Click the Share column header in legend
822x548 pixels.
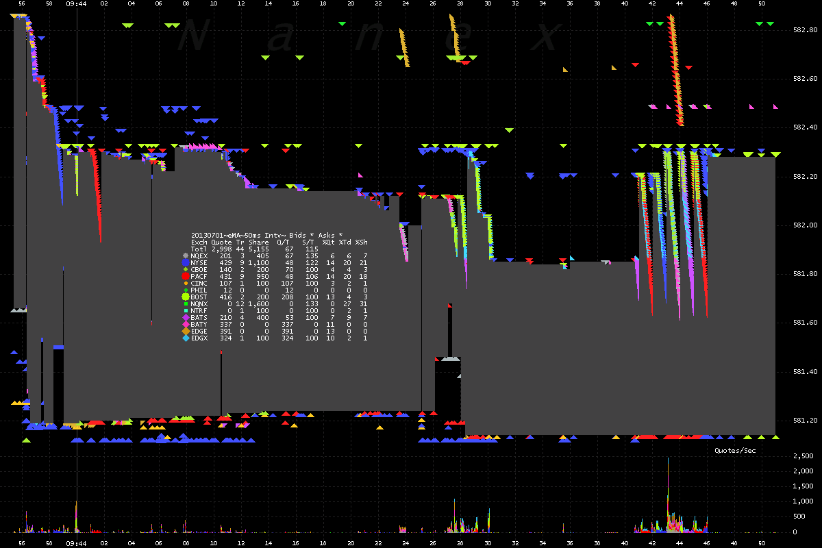(258, 242)
